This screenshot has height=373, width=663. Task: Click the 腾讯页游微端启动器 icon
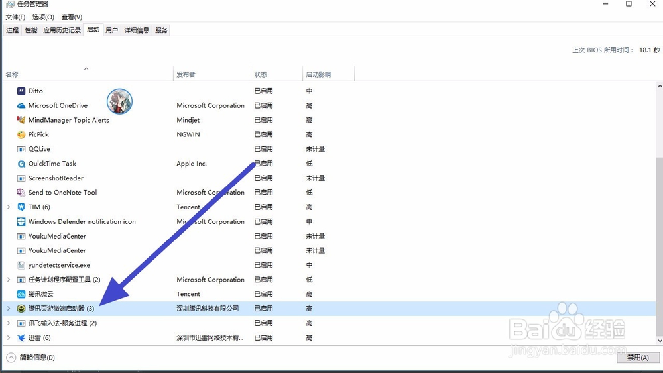21,309
